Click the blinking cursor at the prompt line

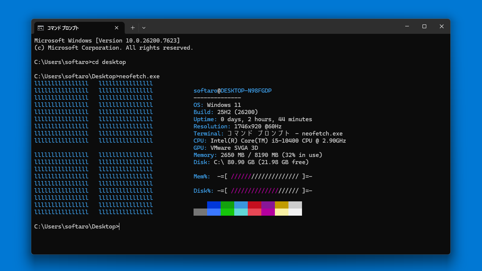(x=119, y=226)
